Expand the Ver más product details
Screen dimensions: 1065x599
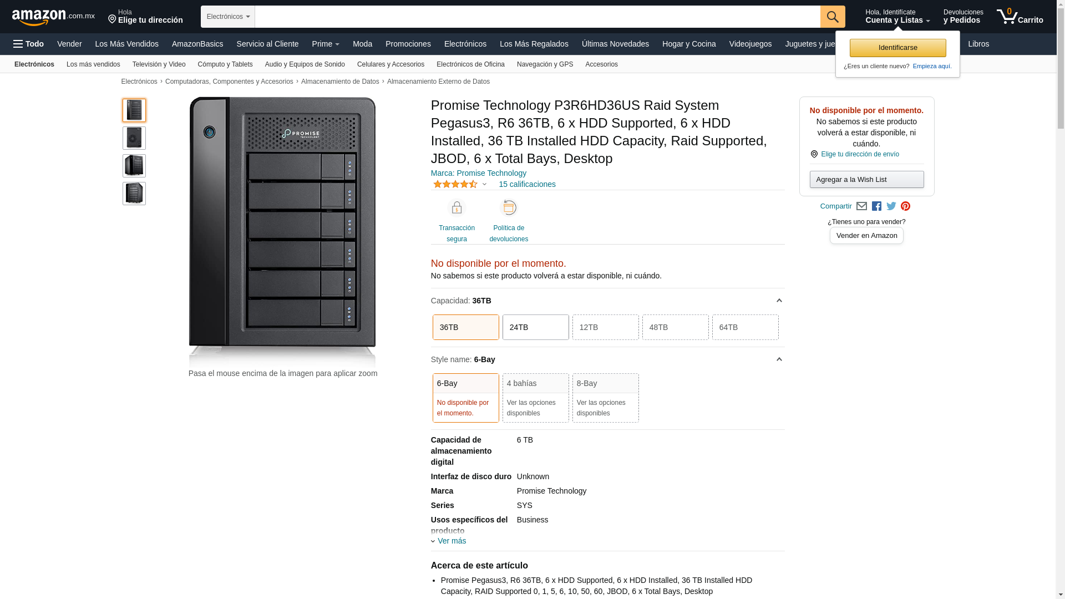(451, 541)
